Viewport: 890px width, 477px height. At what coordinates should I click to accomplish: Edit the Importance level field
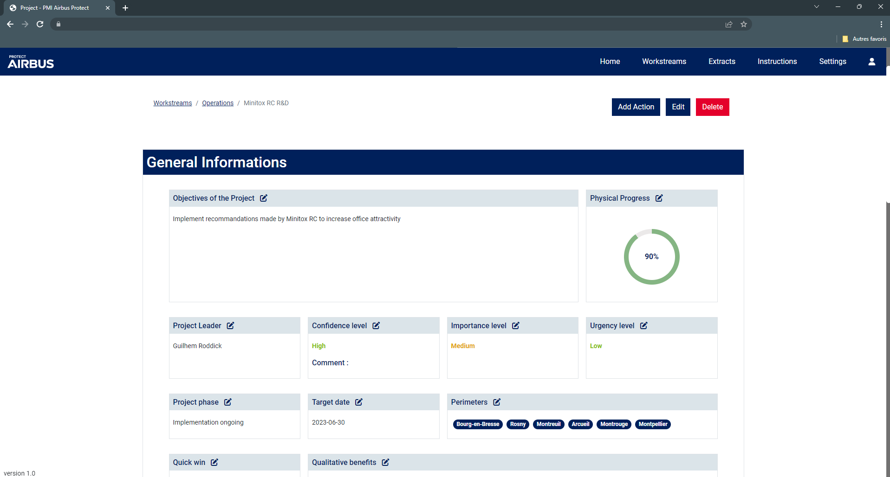click(x=516, y=325)
